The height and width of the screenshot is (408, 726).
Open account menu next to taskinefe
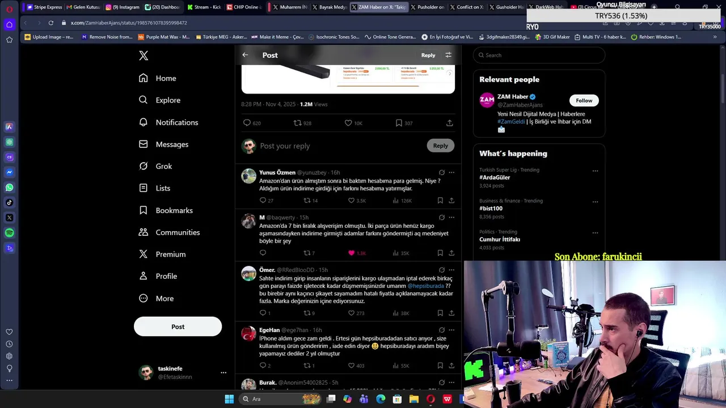(223, 372)
